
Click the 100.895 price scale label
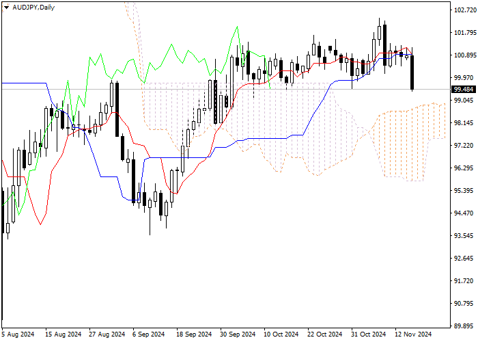tap(465, 55)
